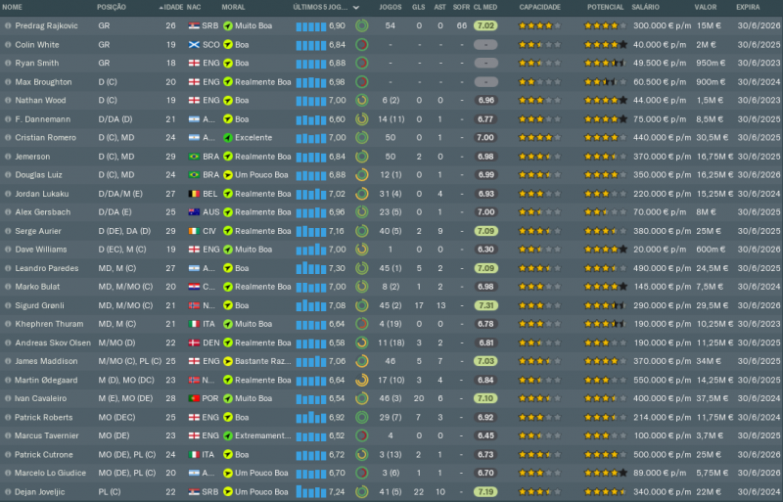Sort players by the POTENCIAL column header
This screenshot has height=502, width=783.
click(x=606, y=7)
